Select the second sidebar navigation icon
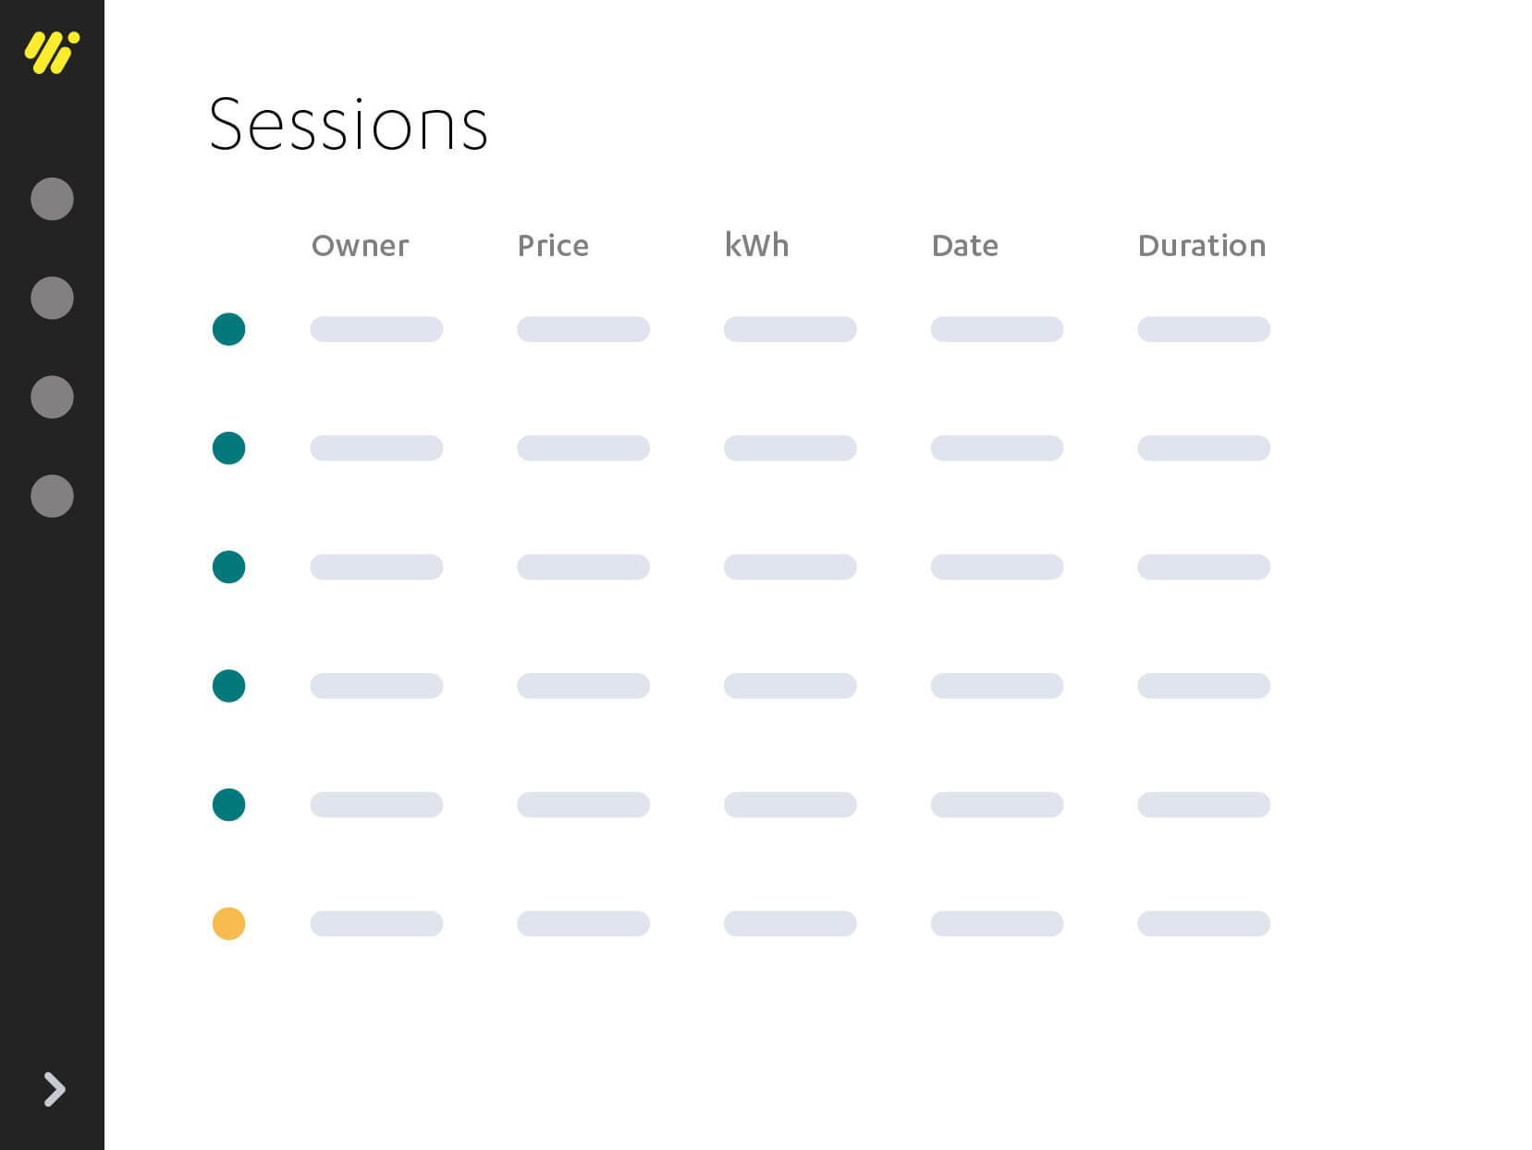The image size is (1532, 1150). point(53,298)
